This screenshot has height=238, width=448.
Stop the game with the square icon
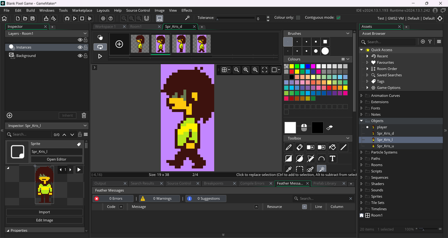[82, 18]
